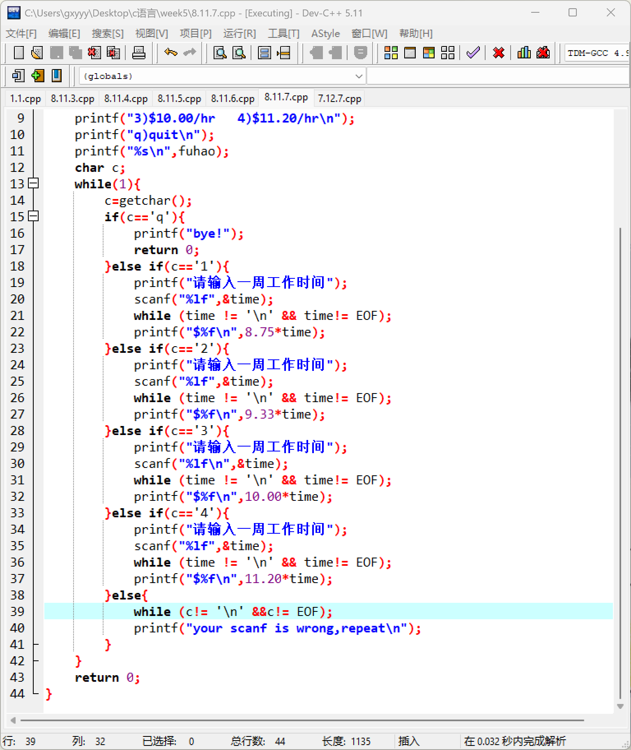Click the Undo arrow icon
The height and width of the screenshot is (750, 631).
[170, 53]
